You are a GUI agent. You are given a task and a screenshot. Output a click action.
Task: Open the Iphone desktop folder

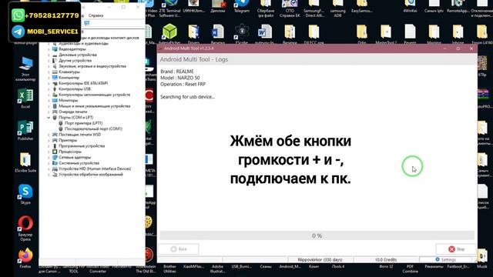[458, 33]
